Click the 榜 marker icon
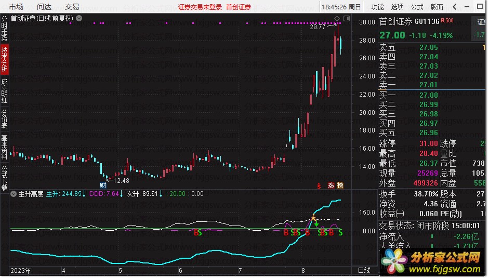 340,186
